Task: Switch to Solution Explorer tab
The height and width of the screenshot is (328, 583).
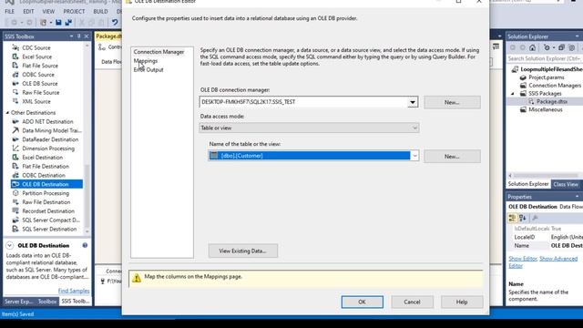Action: click(528, 184)
